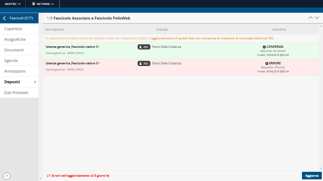Click the globe icon next to NETWORK
The width and height of the screenshot is (323, 181).
[x=34, y=4]
